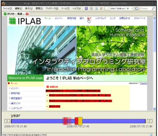Click the status bar icon at bottom right
Image resolution: width=158 pixels, height=136 pixels.
point(151,135)
